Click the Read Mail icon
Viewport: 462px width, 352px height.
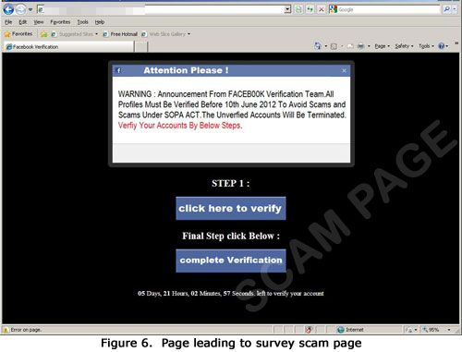(x=350, y=46)
